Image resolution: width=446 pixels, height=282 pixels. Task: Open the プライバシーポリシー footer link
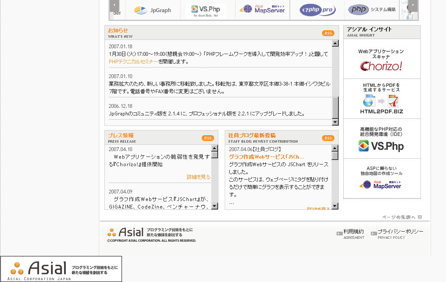point(400,232)
